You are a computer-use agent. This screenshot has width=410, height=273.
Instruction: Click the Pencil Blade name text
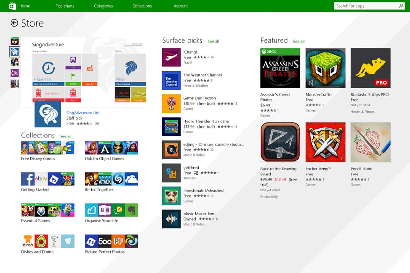click(361, 169)
